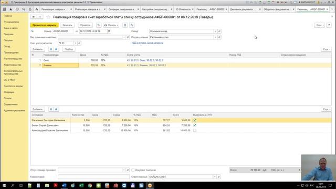Click Записать button
The height and width of the screenshot is (189, 336).
coord(67,25)
